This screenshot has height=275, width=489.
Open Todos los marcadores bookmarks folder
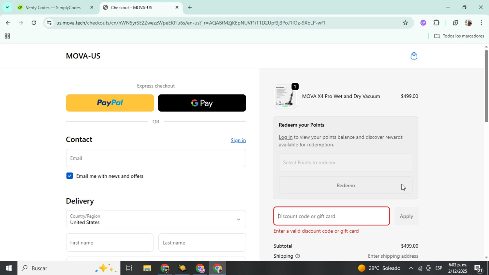pos(459,36)
